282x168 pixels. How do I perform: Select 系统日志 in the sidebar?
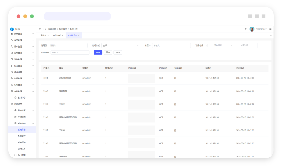click(22, 130)
